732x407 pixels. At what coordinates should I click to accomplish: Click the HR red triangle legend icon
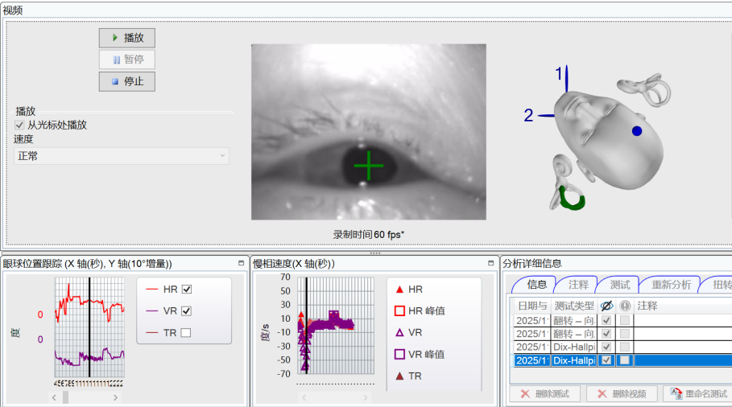tap(399, 290)
